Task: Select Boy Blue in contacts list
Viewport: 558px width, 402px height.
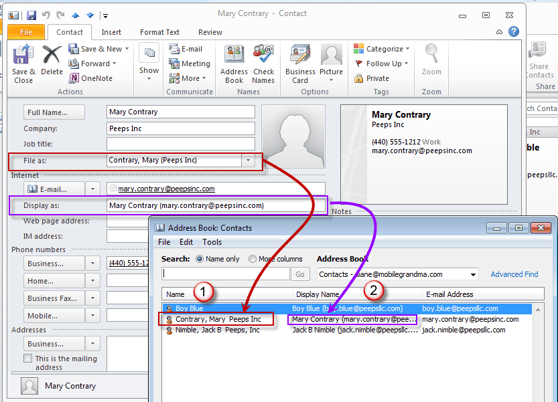Action: pos(347,308)
